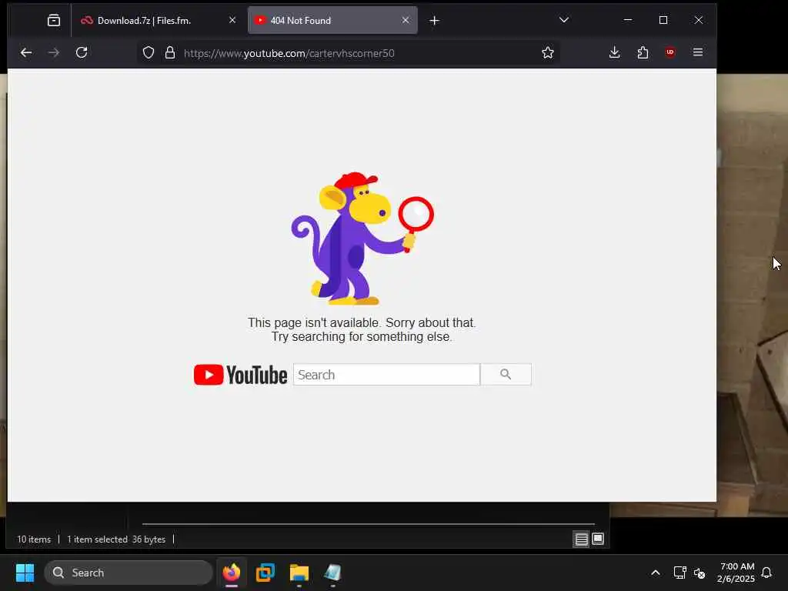
Task: Click the YouTube logo link
Action: 240,375
